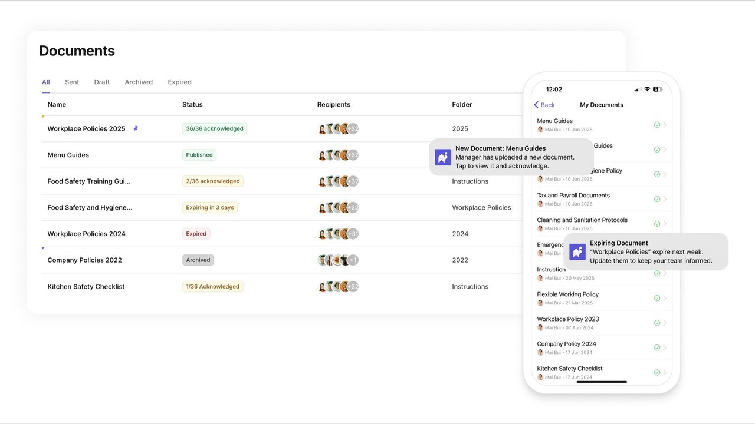Click the pin icon beside Workplace Policies 2025
The height and width of the screenshot is (424, 755).
(136, 128)
